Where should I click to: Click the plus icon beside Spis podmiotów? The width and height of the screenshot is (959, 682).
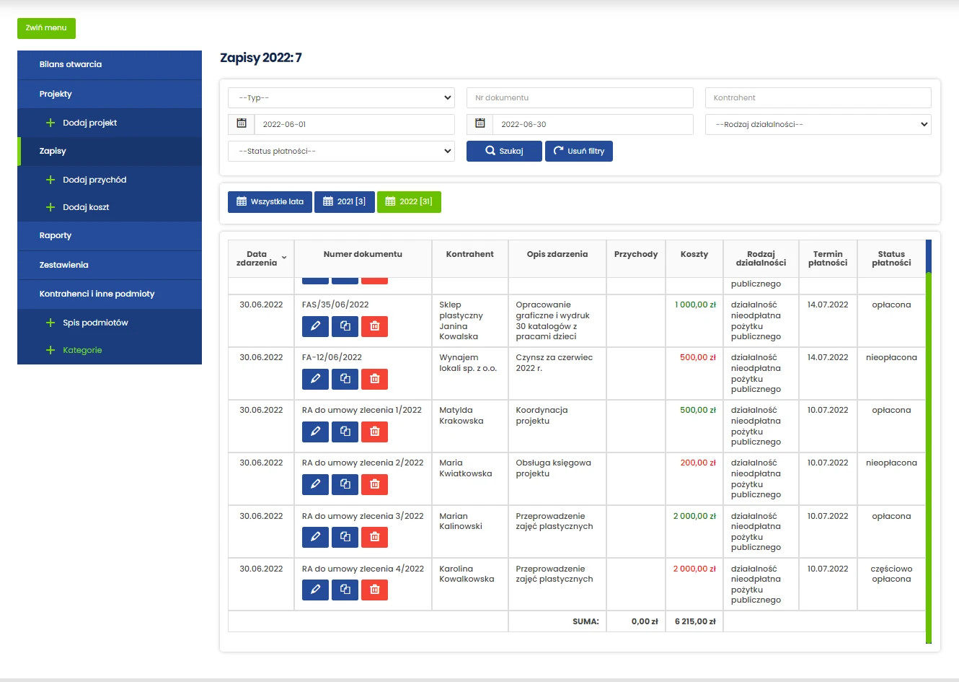tap(50, 323)
